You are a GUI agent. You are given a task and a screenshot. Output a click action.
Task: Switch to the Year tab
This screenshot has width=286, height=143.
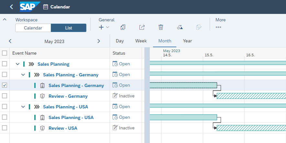(x=187, y=41)
